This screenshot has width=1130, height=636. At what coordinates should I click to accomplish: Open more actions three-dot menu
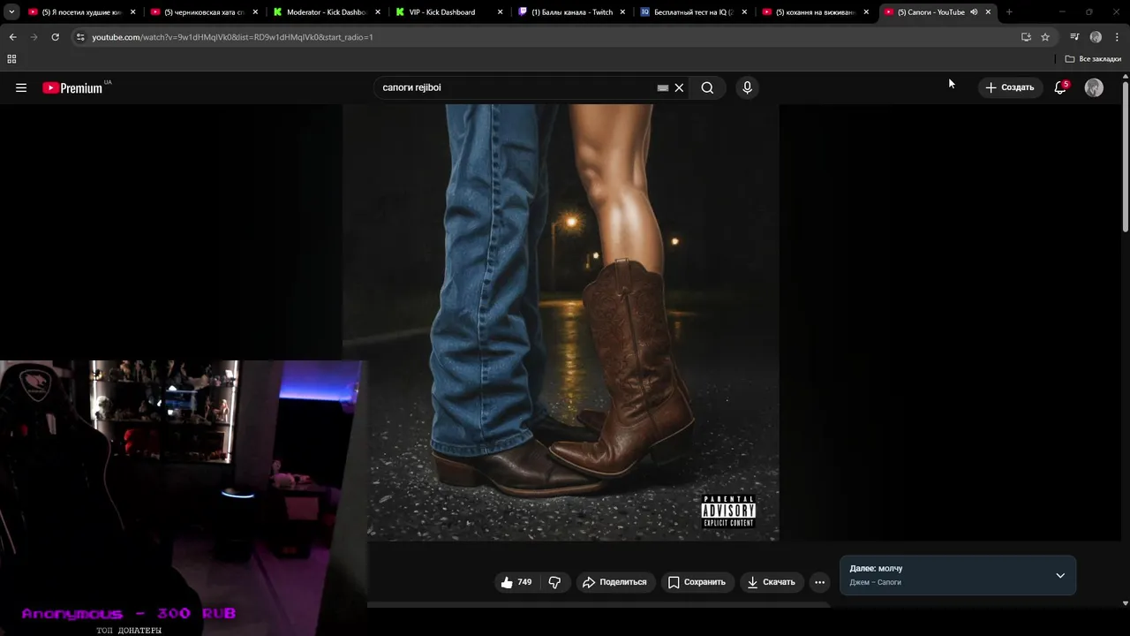[x=819, y=582]
